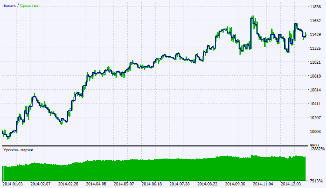The height and width of the screenshot is (188, 326).
Task: Click the 10003 price axis value
Action: pyautogui.click(x=315, y=131)
